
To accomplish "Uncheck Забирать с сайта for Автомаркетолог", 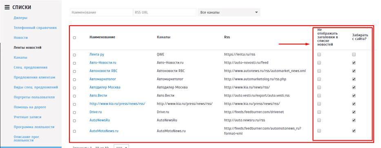I will [354, 79].
